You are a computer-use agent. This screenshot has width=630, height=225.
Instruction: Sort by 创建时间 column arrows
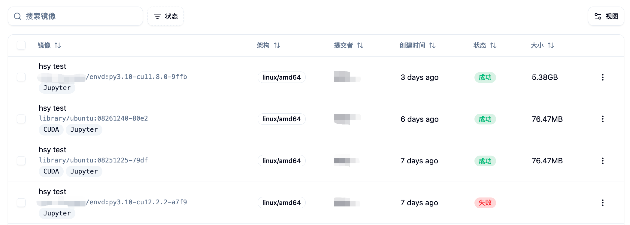tap(432, 45)
